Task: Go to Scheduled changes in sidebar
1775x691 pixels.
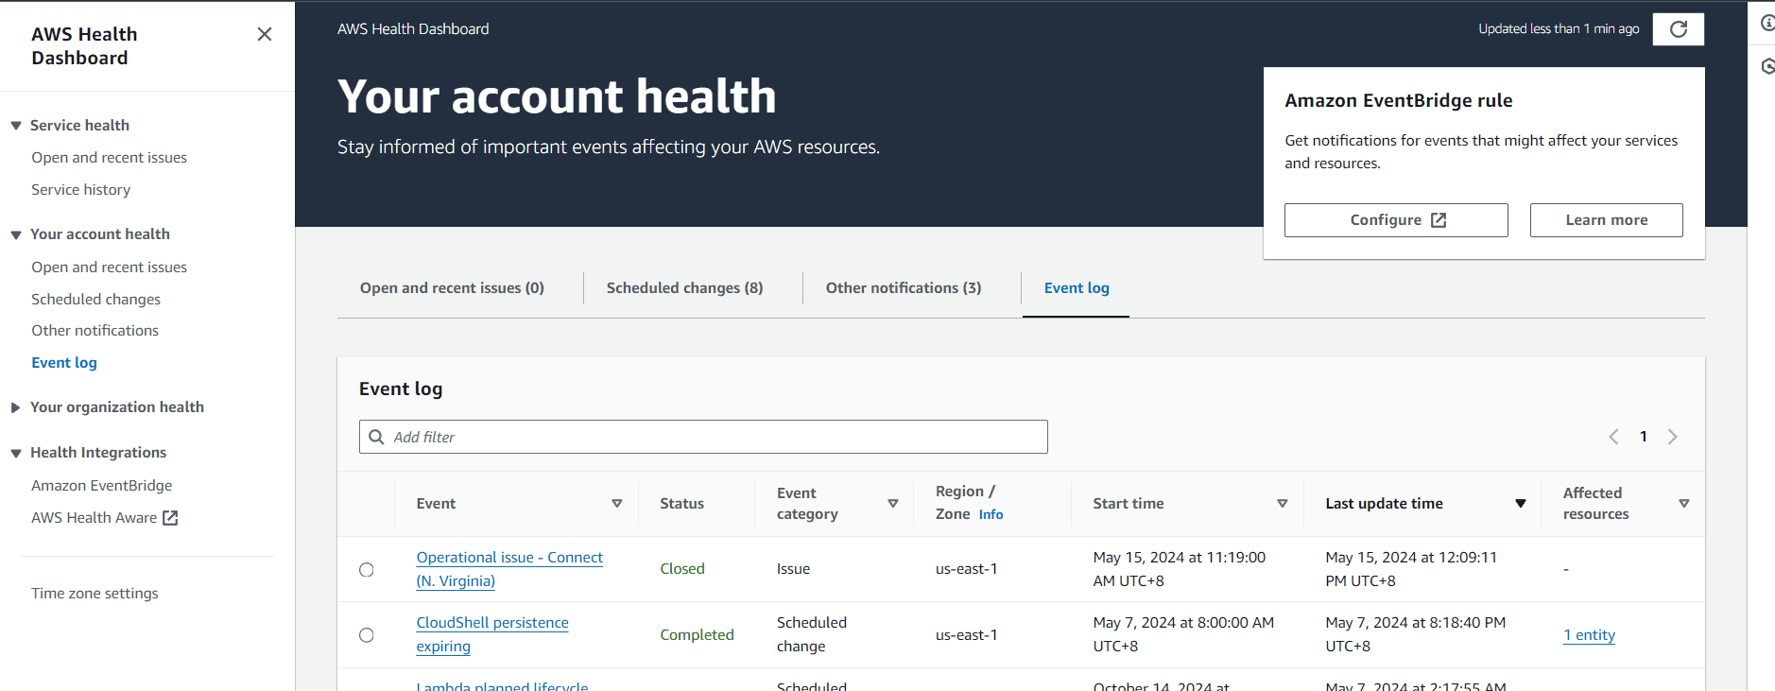Action: coord(95,299)
